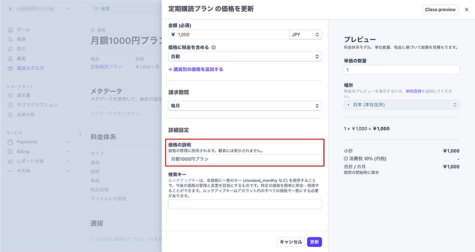
Task: Click the Invoices (請求書) clock icon
Action: pyautogui.click(x=10, y=95)
